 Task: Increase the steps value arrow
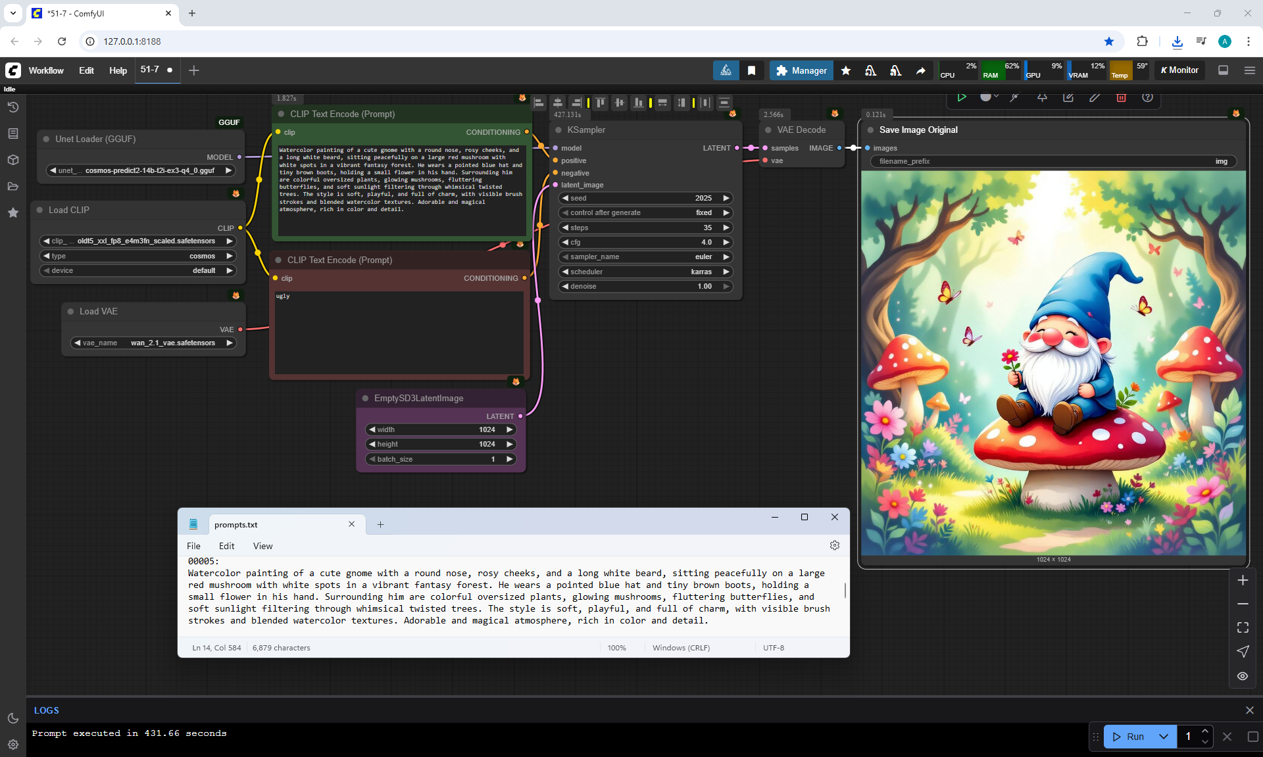726,228
